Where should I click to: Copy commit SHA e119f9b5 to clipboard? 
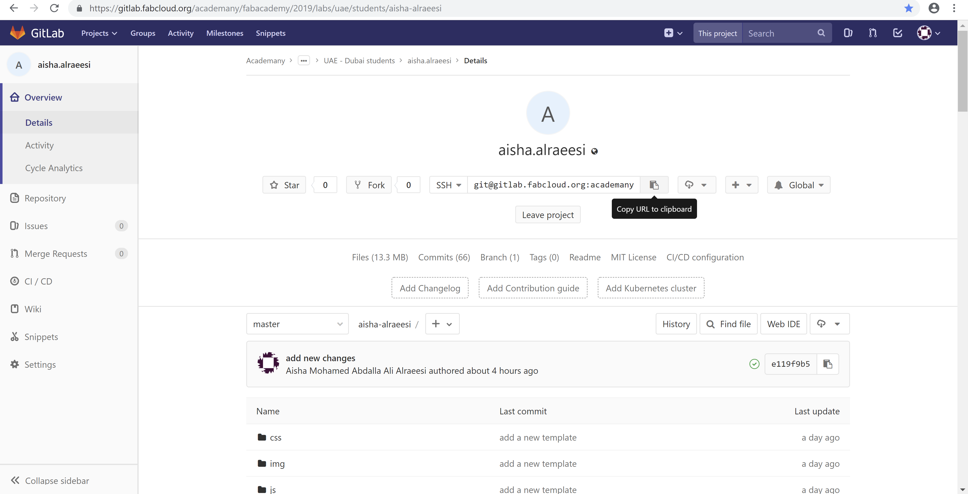click(827, 364)
